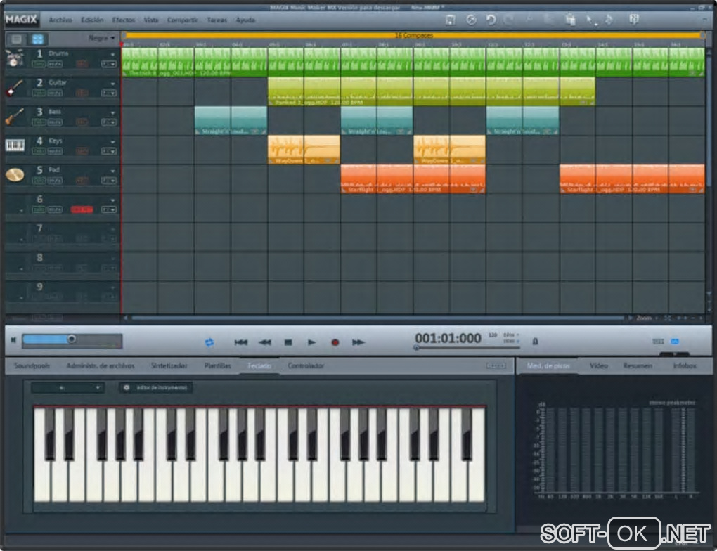Open the Administr. de archivos tab
717x551 pixels.
pyautogui.click(x=101, y=365)
